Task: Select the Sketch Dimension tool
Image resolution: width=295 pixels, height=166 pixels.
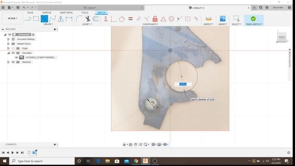Action: pos(69,19)
